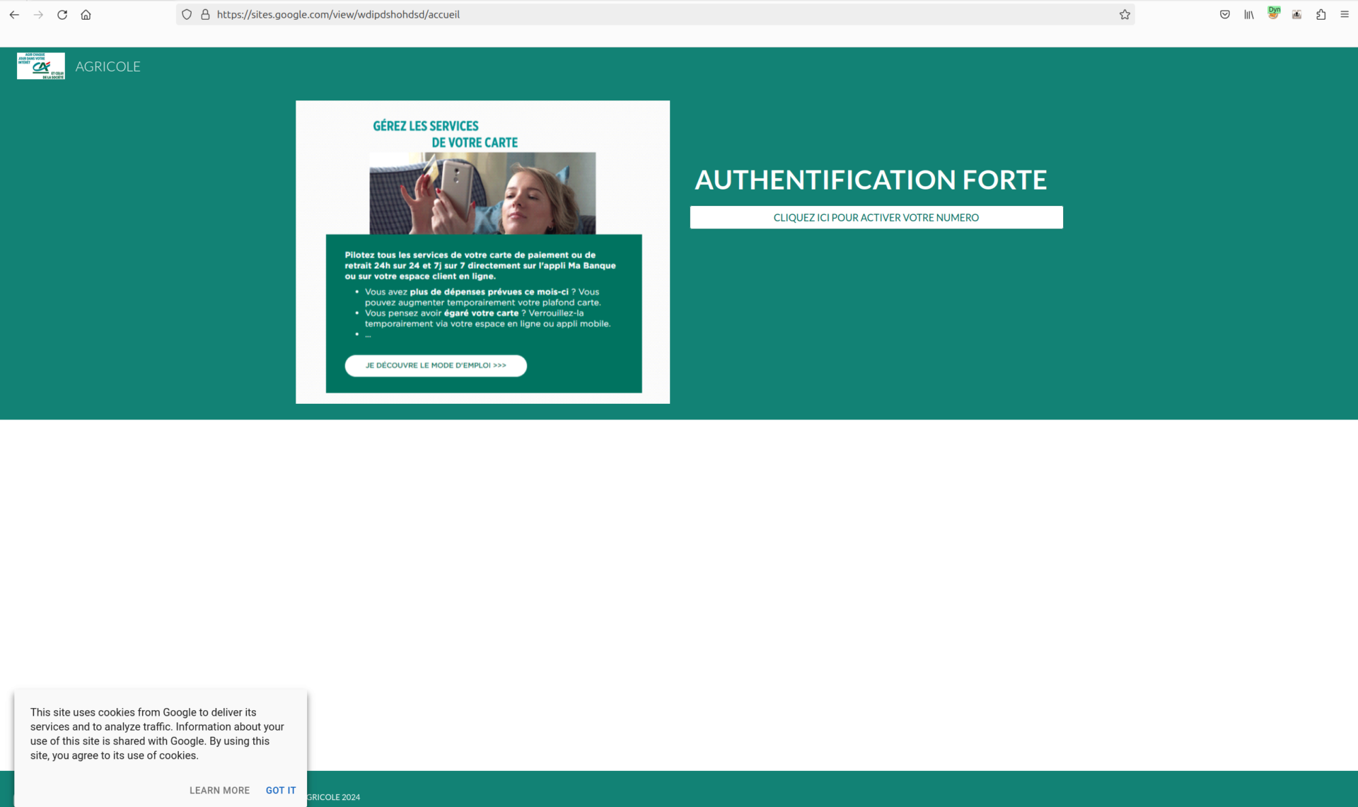Viewport: 1358px width, 807px height.
Task: Click 'Cliquez ici pour activer votre numero'
Action: [876, 217]
